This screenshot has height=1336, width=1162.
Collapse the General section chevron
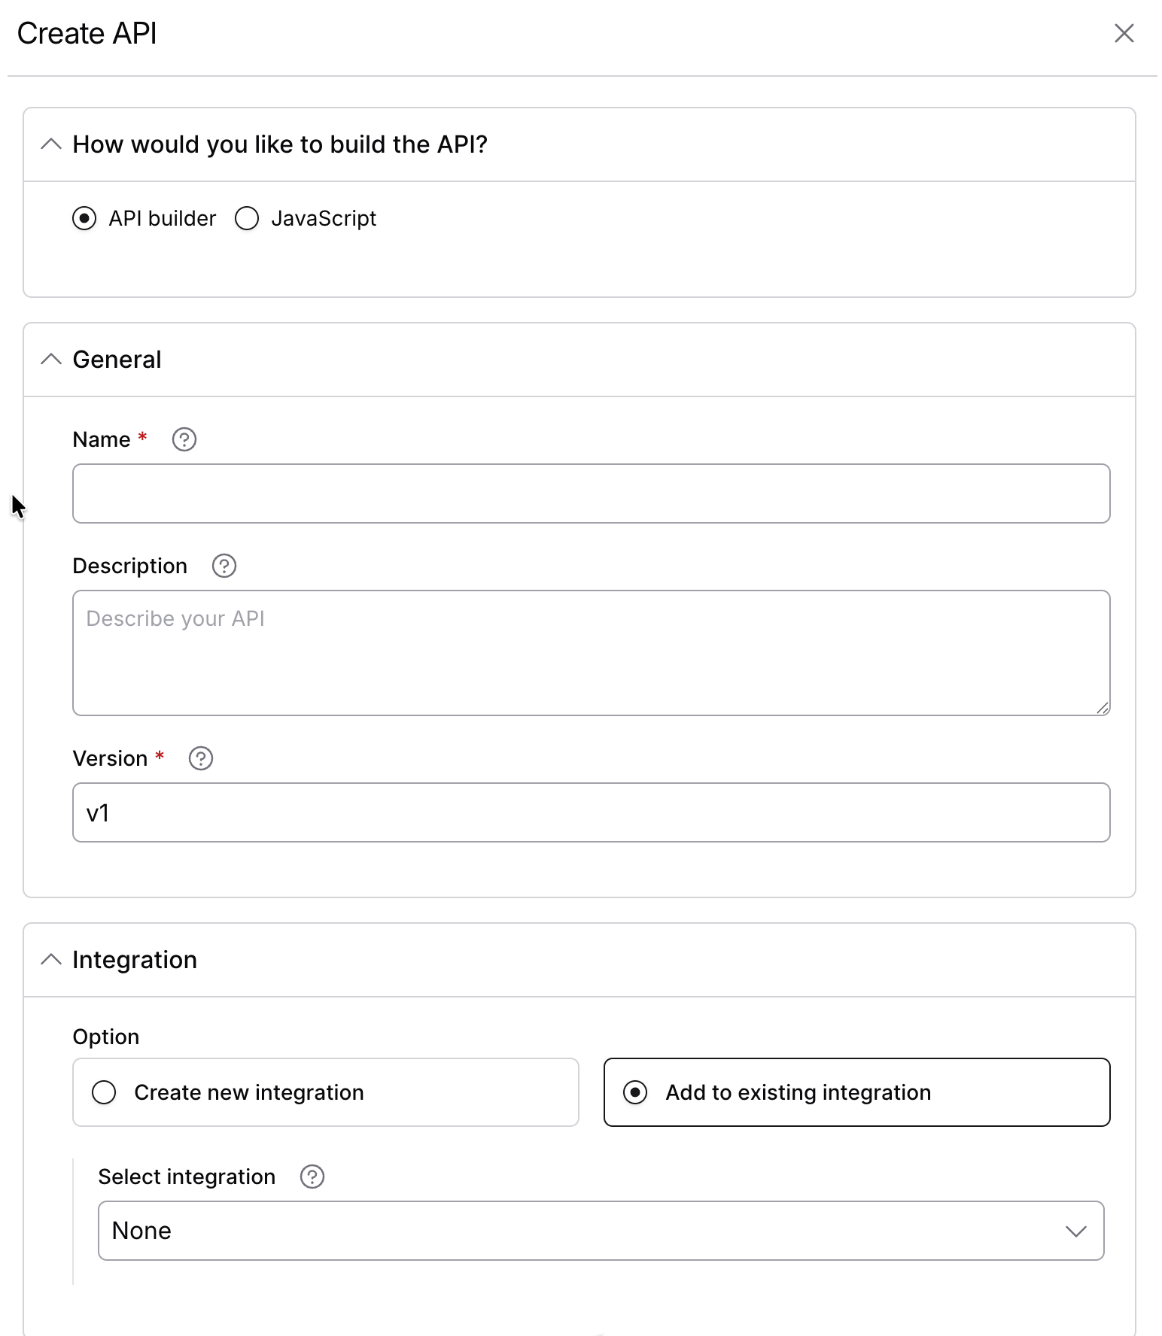coord(50,360)
